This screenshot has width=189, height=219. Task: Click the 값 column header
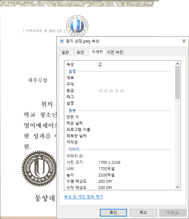[133, 64]
